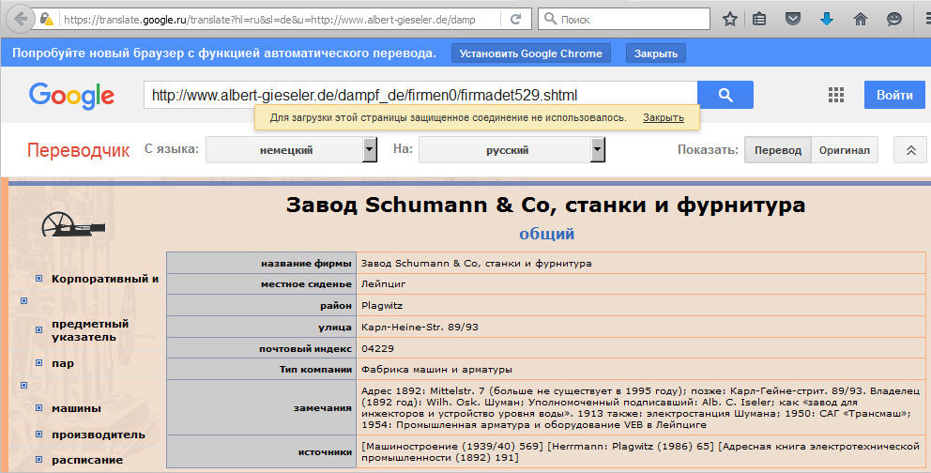Viewport: 931px width, 473px height.
Task: Click the местное сиденье row label
Action: (x=306, y=284)
